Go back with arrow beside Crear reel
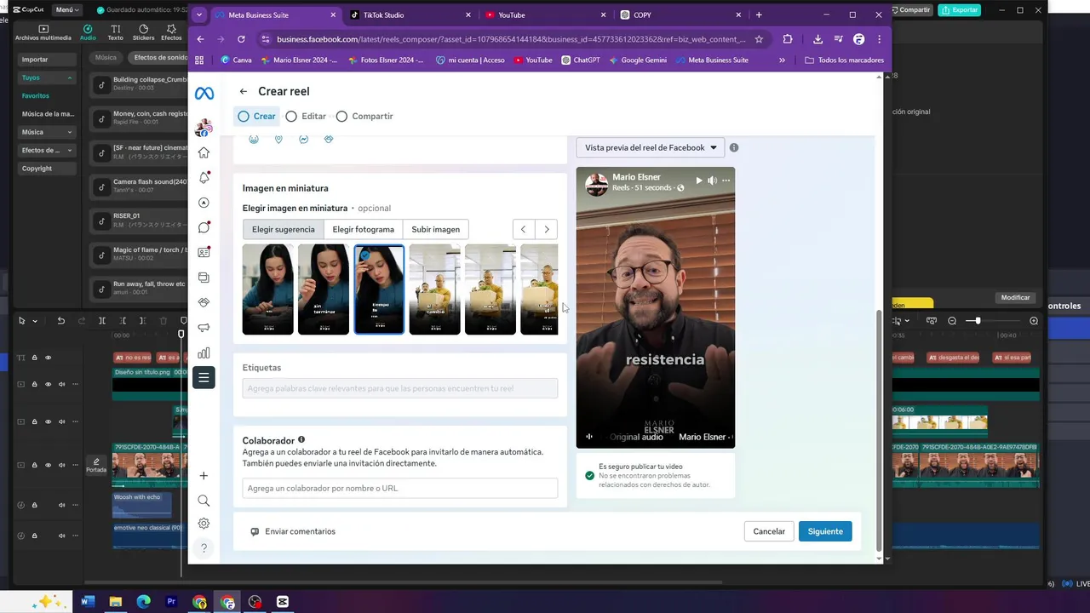 tap(244, 91)
